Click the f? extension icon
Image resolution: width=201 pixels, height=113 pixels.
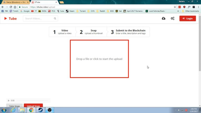pos(189,7)
